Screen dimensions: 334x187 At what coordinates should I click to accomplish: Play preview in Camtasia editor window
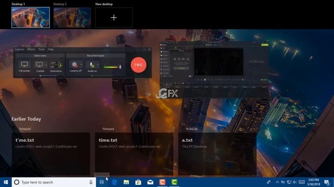205,79
